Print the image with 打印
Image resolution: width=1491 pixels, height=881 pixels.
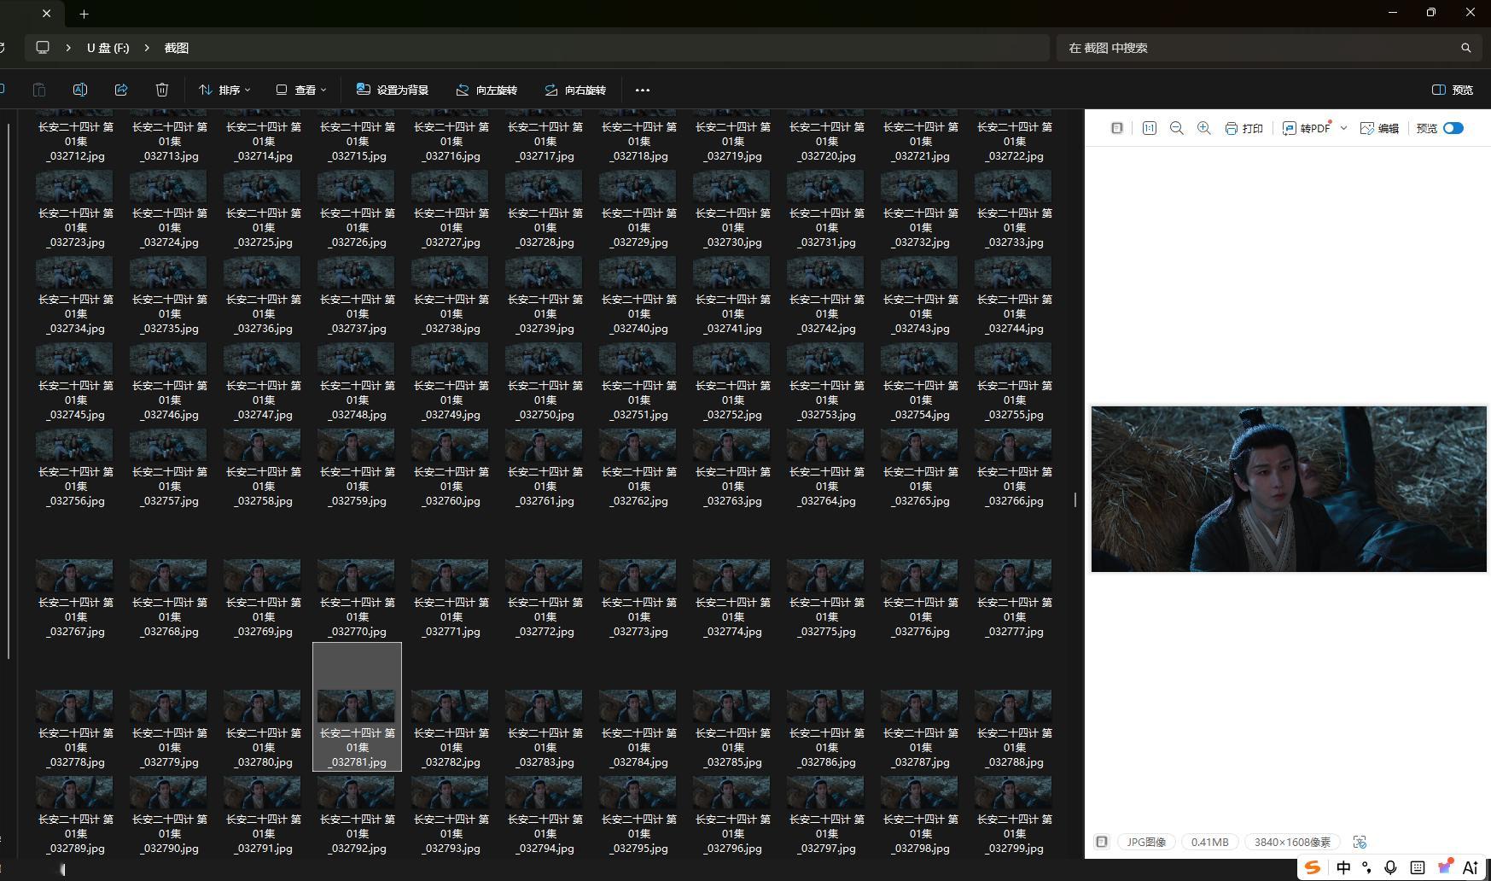1244,128
